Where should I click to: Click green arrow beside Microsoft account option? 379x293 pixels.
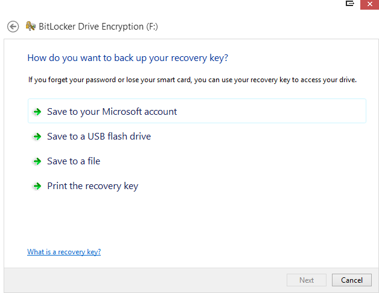point(37,112)
